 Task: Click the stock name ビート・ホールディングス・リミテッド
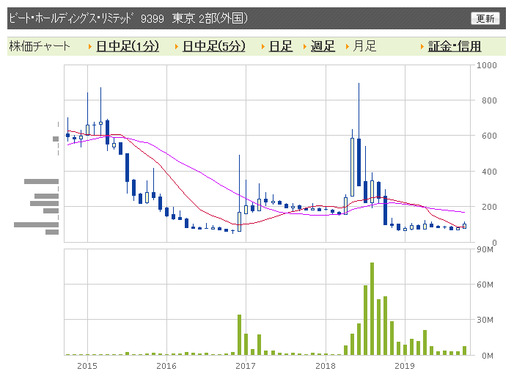71,18
